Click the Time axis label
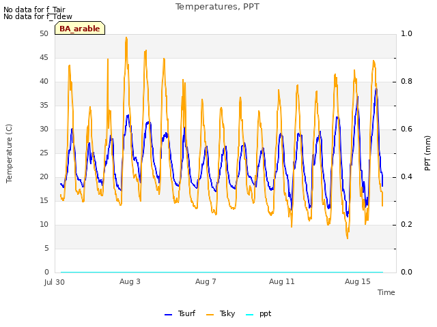Viewport: 437px width, 327px height. tap(386, 292)
